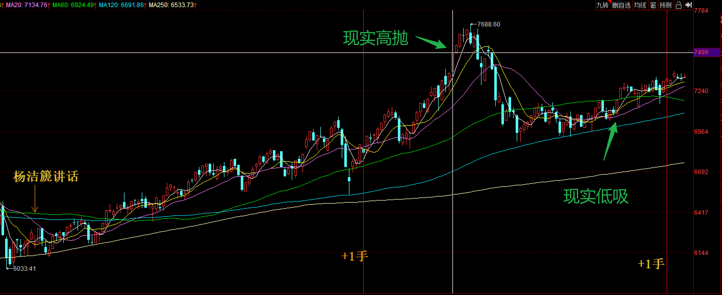Click the orange arrow under 杨洁篪讲话
This screenshot has height=295, width=722.
(35, 199)
